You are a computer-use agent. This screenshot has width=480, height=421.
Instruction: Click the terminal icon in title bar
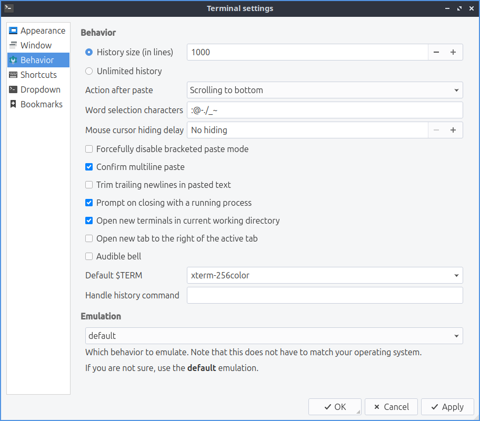[8, 8]
